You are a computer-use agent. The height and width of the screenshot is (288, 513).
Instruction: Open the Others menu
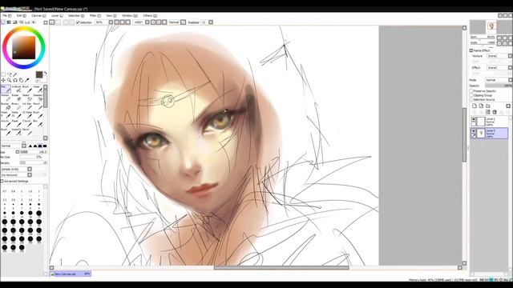tap(150, 16)
